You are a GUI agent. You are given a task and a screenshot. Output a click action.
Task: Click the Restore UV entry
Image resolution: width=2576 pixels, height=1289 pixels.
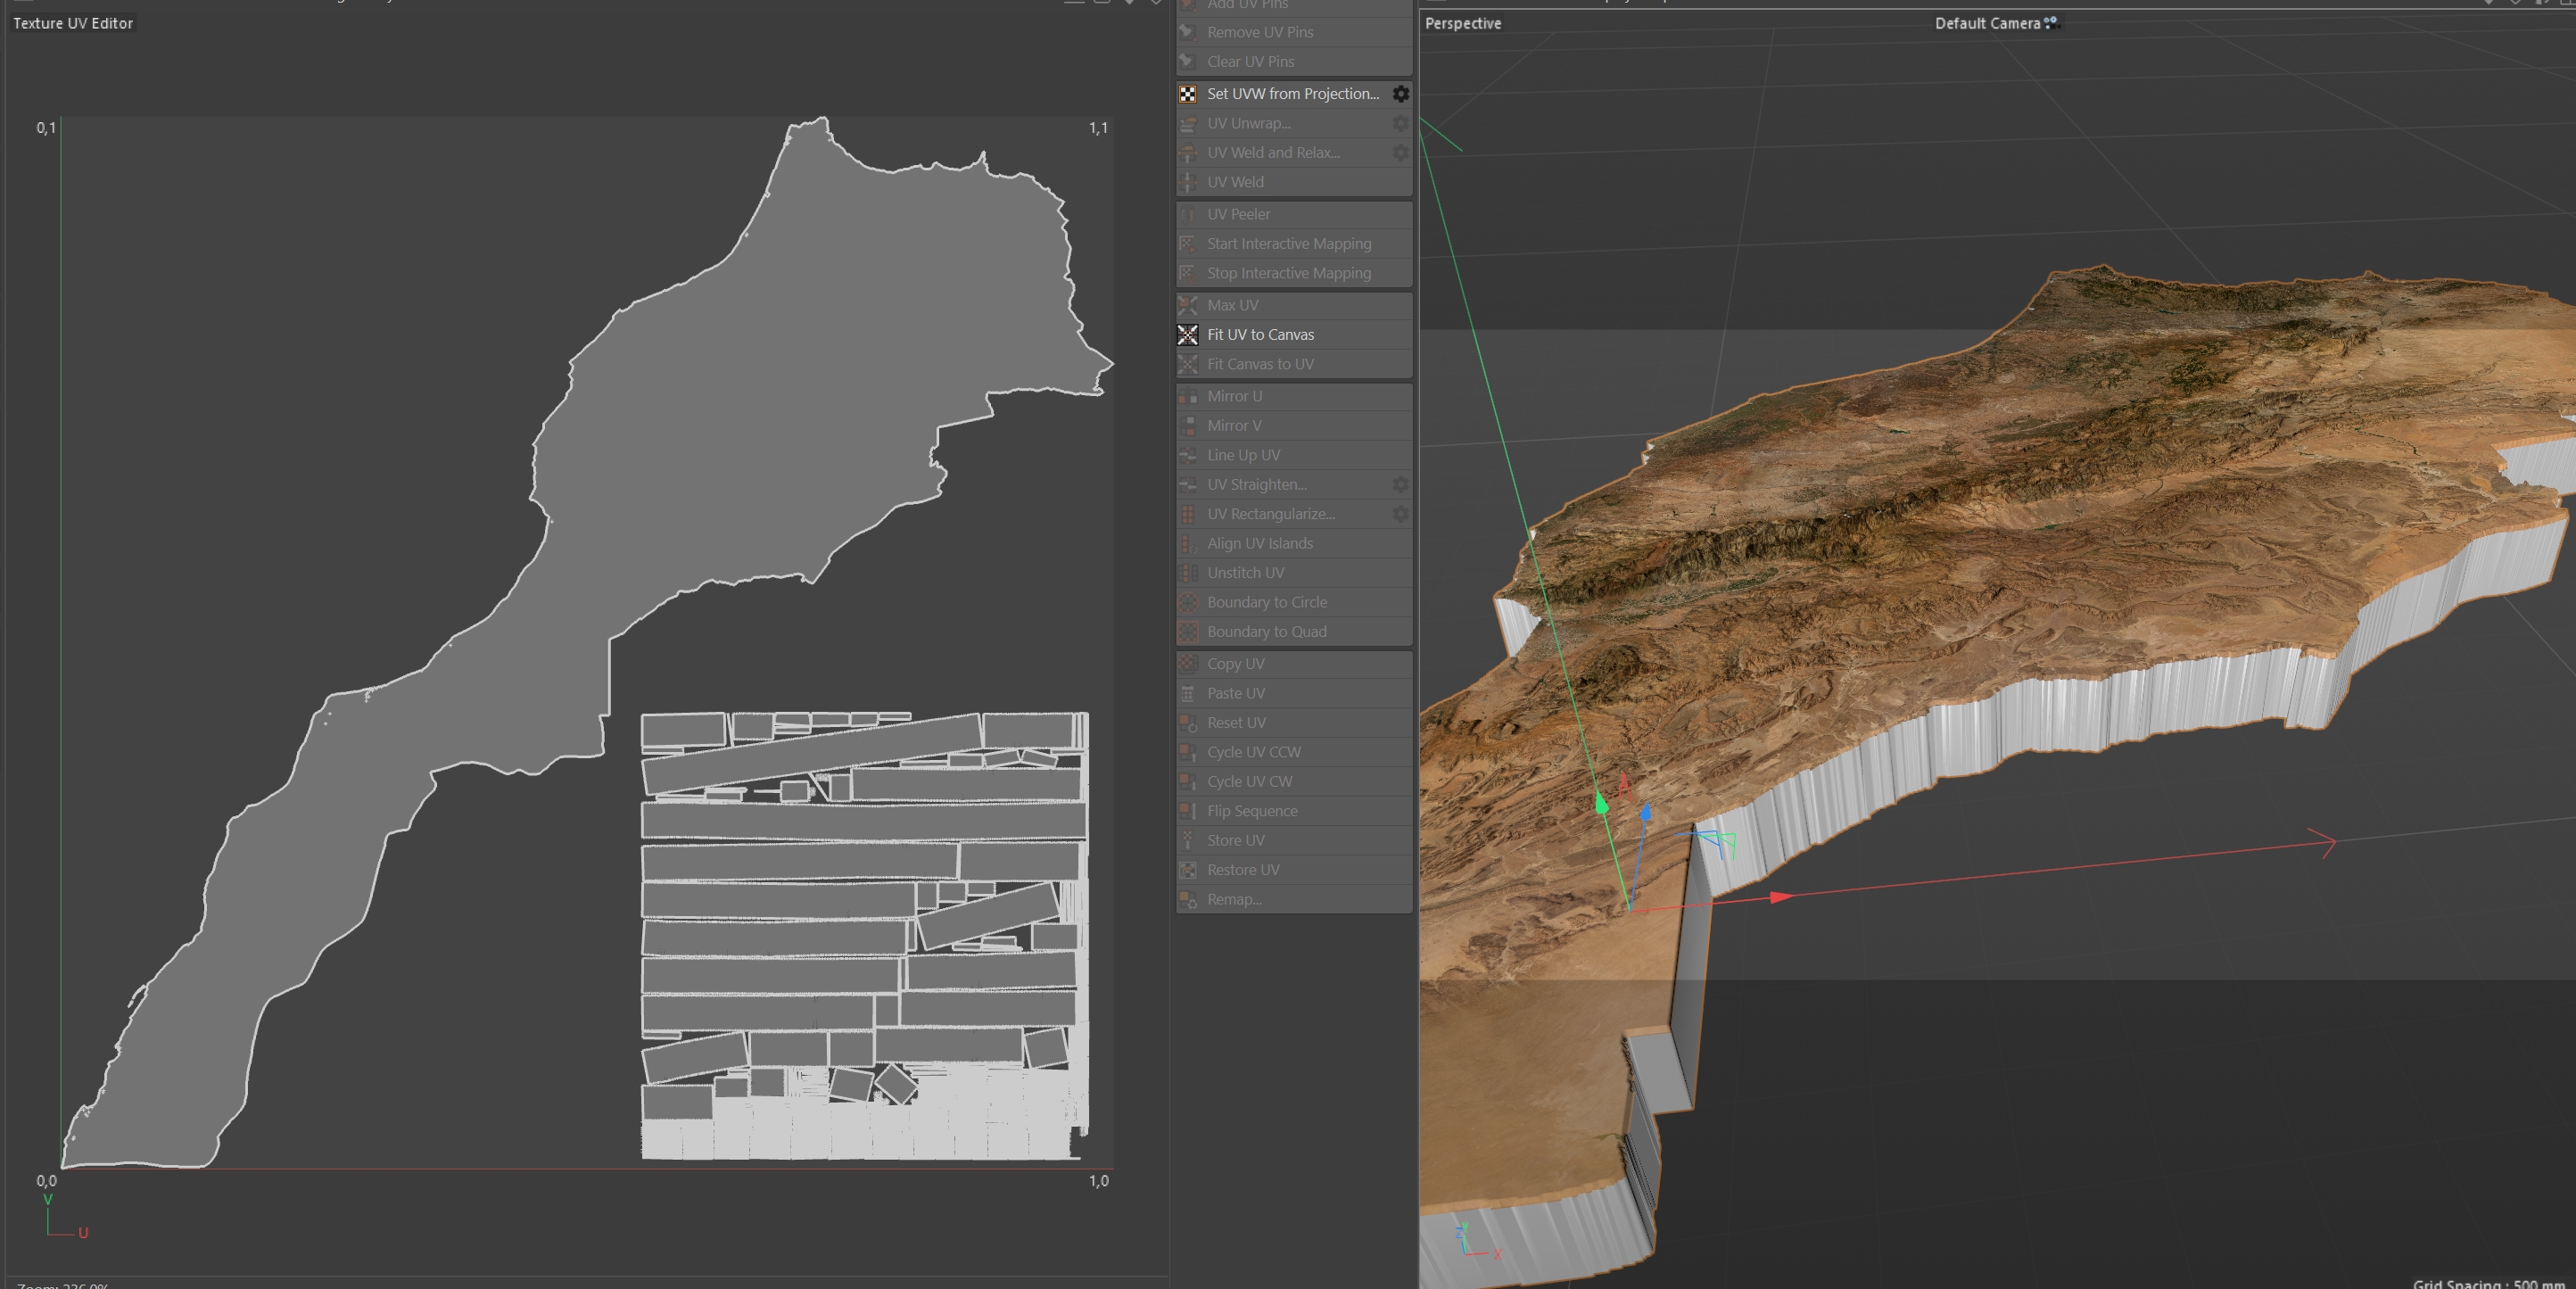coord(1242,870)
